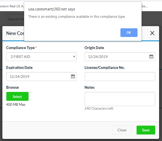Click the green Save button
The width and height of the screenshot is (162, 141).
pyautogui.click(x=145, y=130)
